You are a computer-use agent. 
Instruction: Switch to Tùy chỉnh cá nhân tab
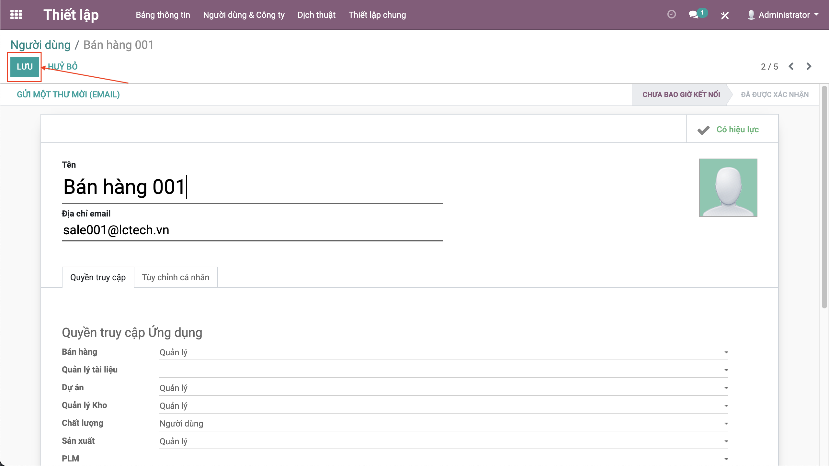click(176, 277)
